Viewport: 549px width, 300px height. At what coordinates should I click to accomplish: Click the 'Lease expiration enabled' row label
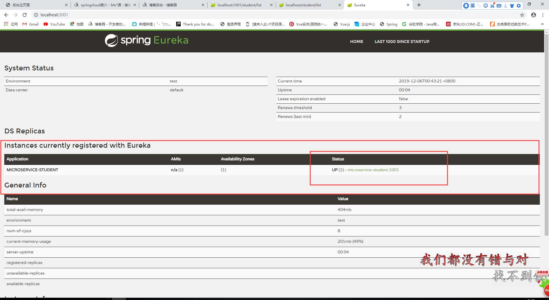click(x=301, y=99)
